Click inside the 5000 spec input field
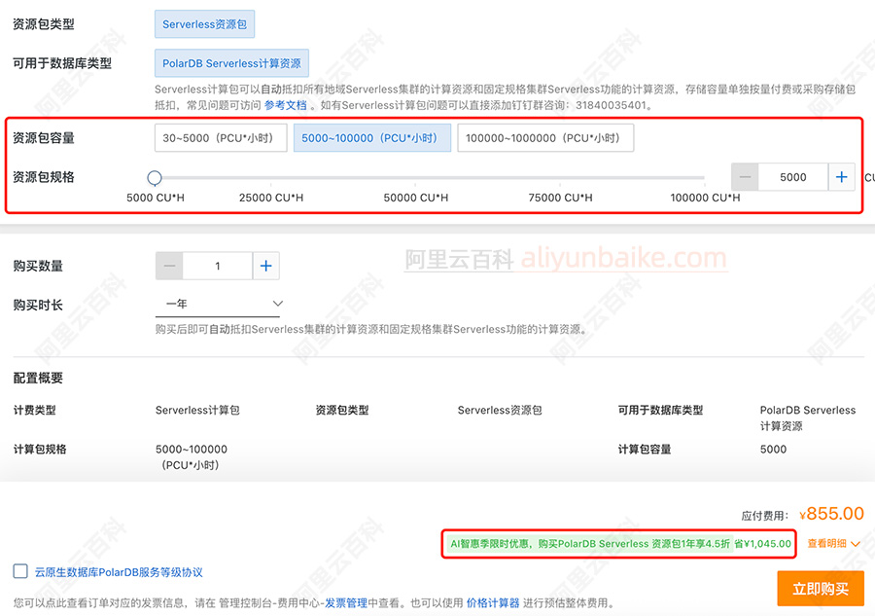Viewport: 875px width, 616px height. coord(792,177)
